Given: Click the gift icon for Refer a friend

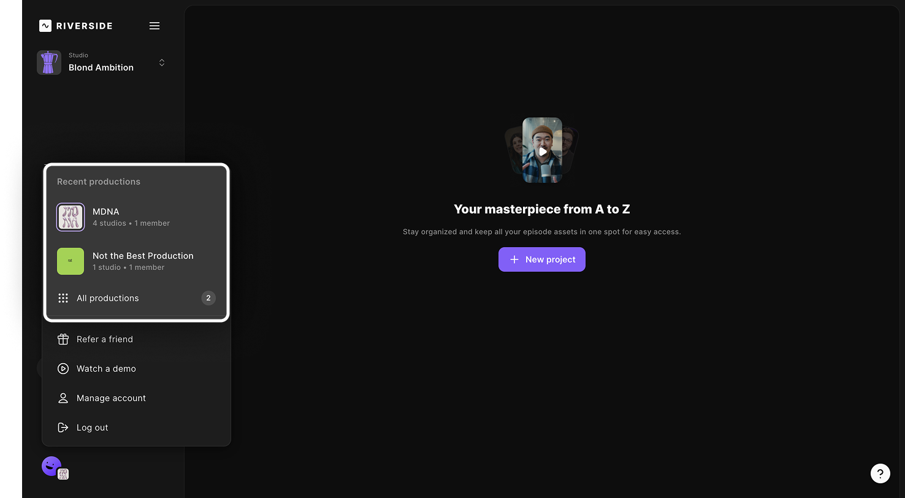Looking at the screenshot, I should [63, 339].
